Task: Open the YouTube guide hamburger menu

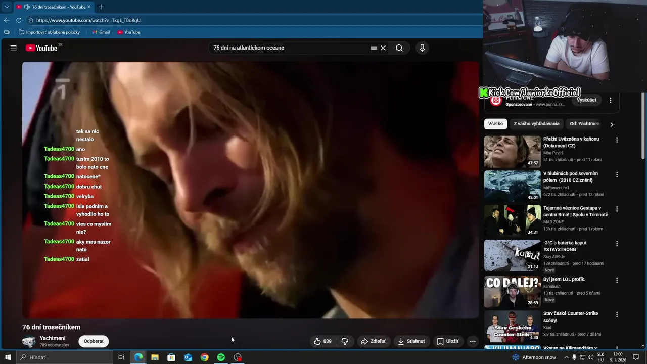Action: tap(14, 48)
